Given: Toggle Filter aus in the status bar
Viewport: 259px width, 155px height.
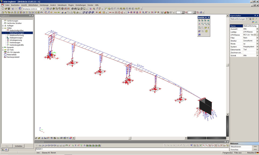Looking at the screenshot, I should pyautogui.click(x=238, y=153).
